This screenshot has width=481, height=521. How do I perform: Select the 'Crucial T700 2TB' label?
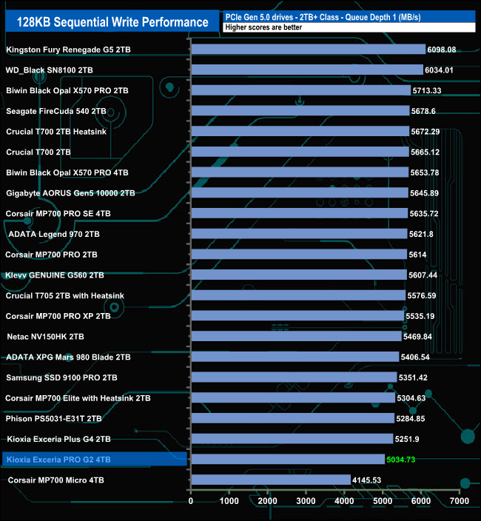pos(38,152)
